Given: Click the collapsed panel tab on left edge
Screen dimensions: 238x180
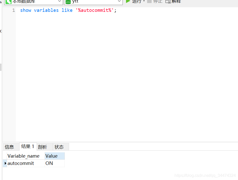Looking at the screenshot, I should (1, 67).
